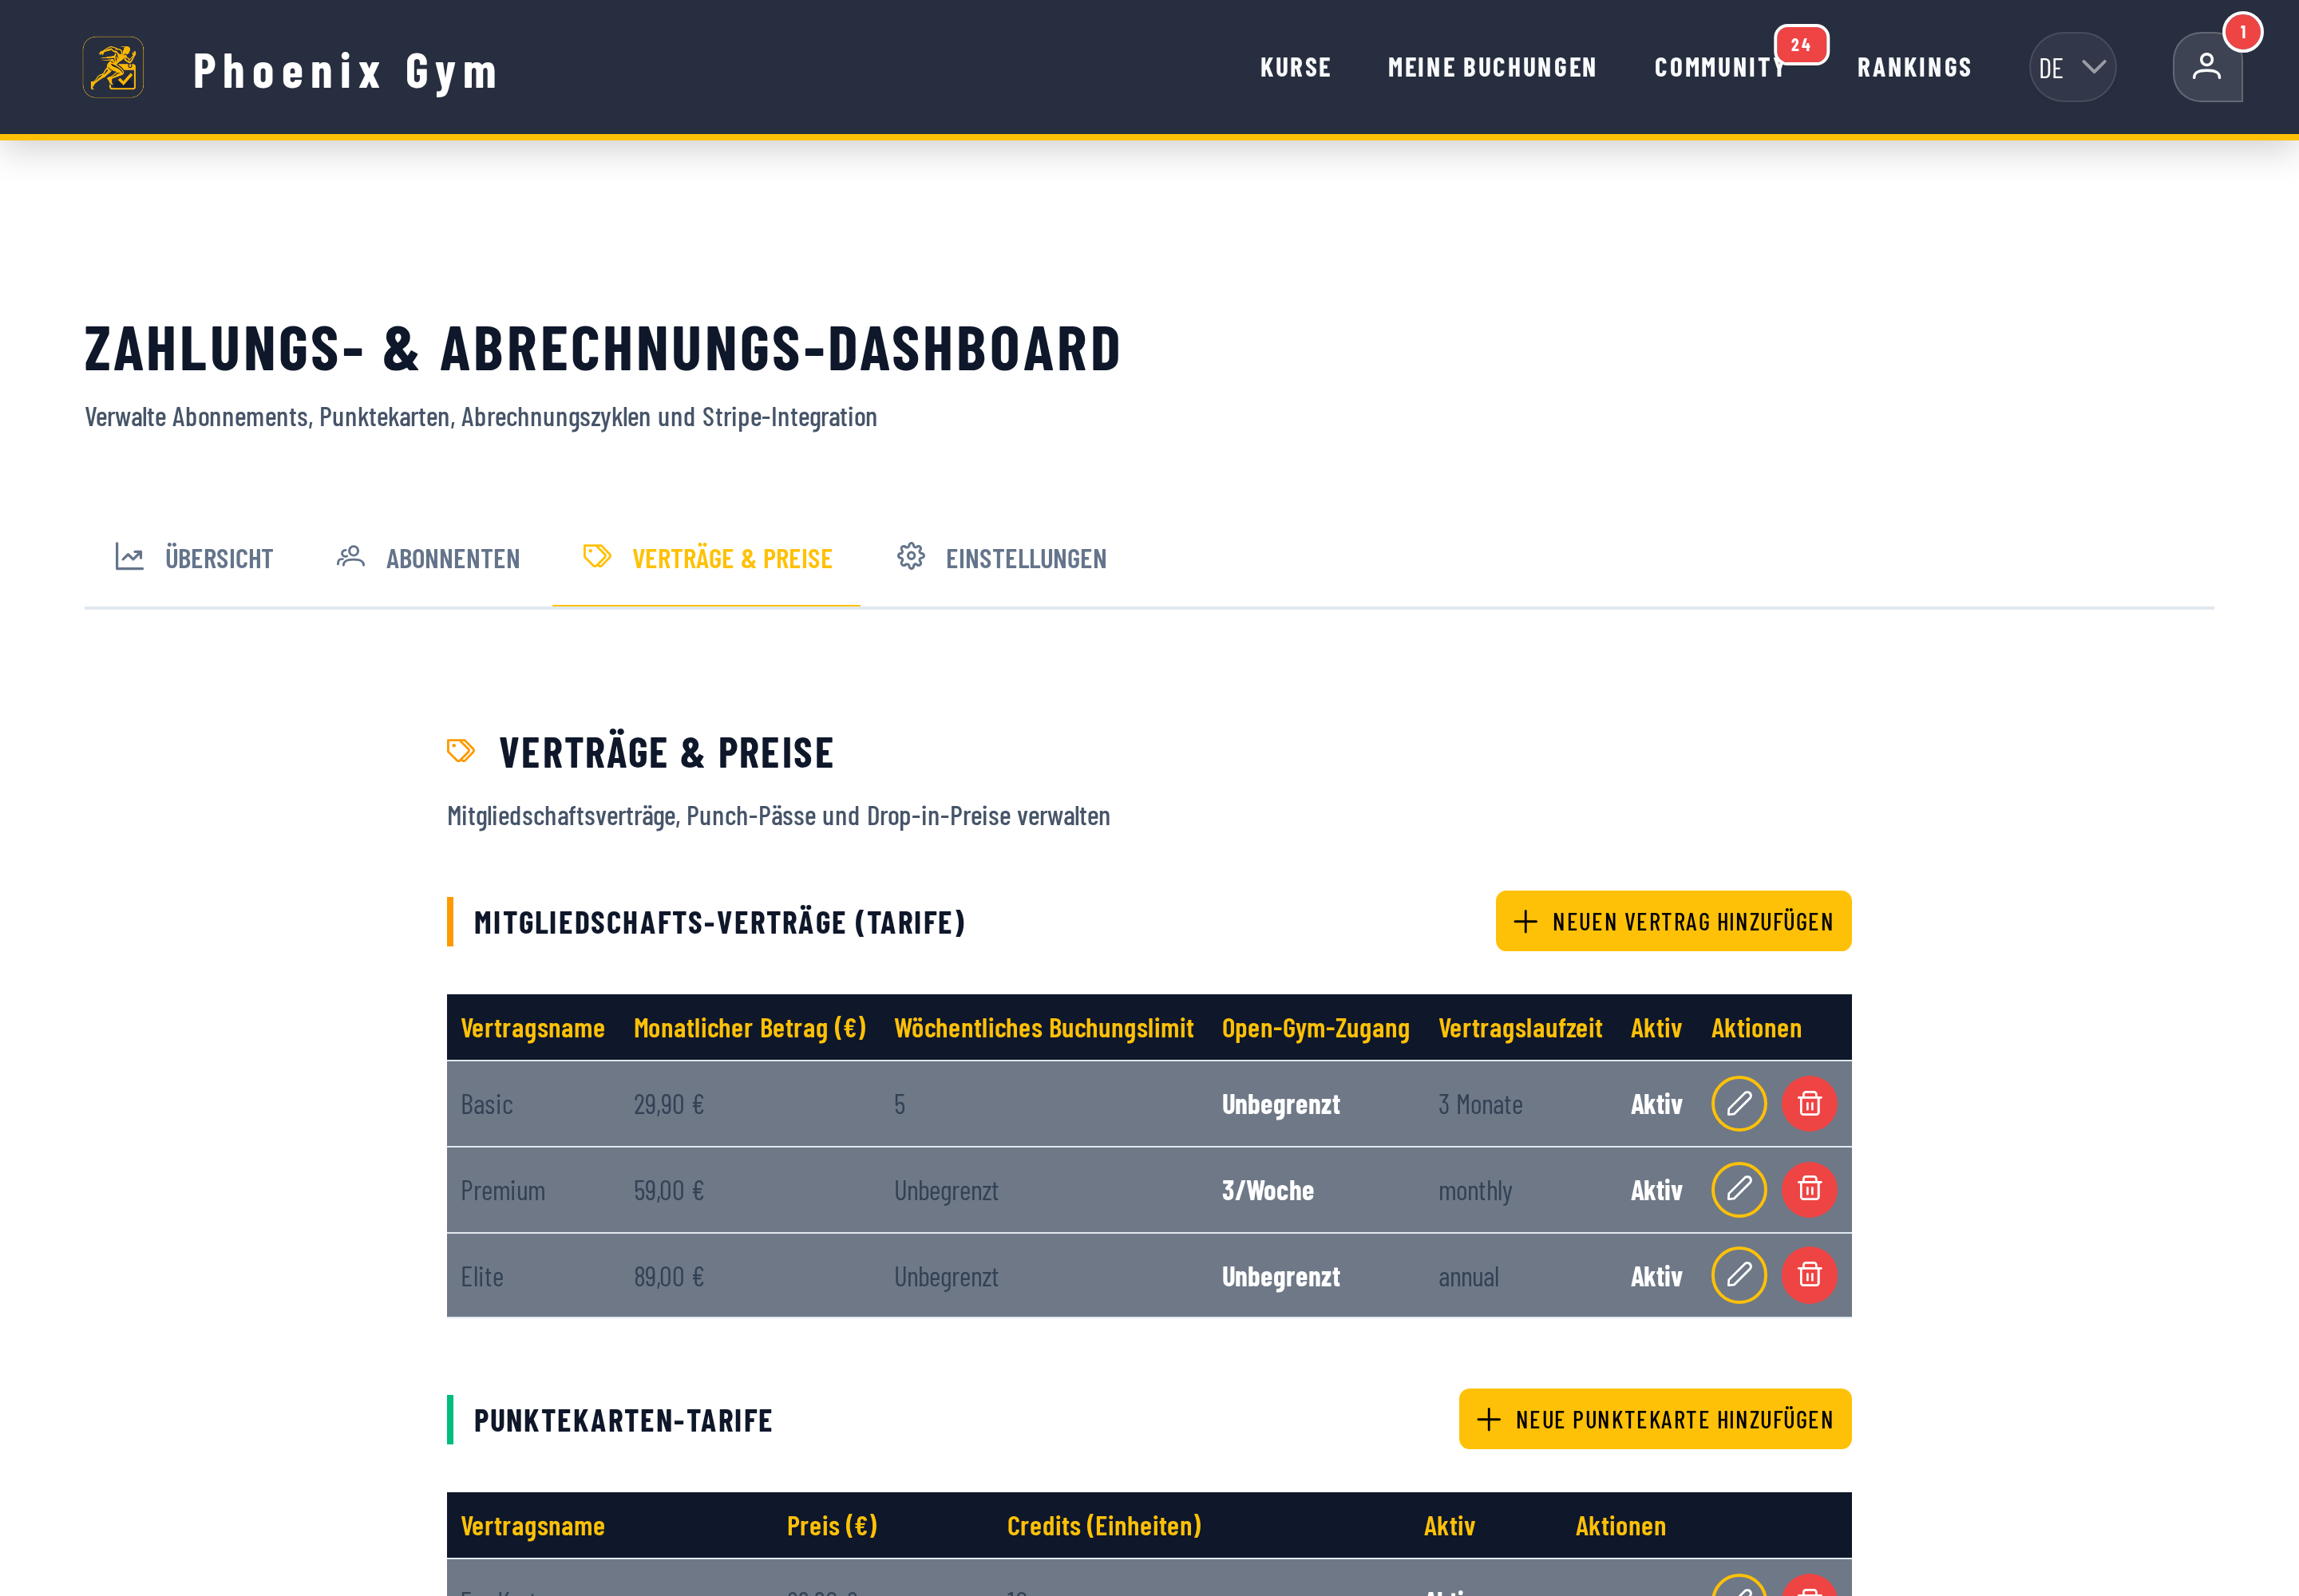Click the Community notification badge showing 24
The image size is (2299, 1596).
click(x=1801, y=45)
